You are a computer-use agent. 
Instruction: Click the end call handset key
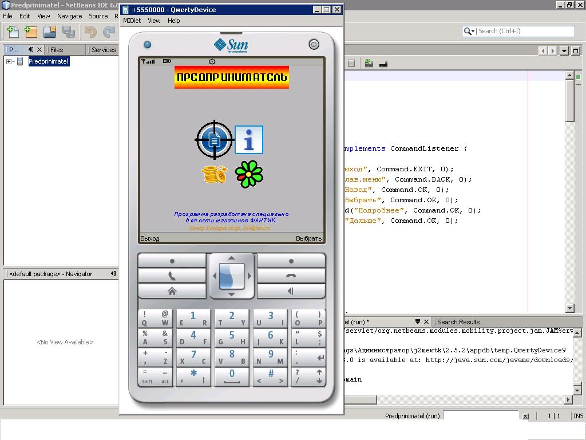tap(291, 276)
